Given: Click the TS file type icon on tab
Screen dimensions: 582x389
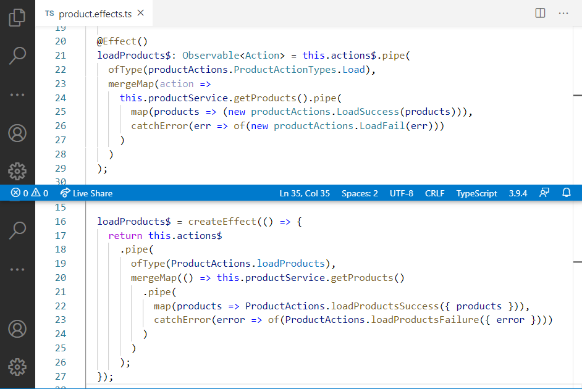Looking at the screenshot, I should pos(49,14).
